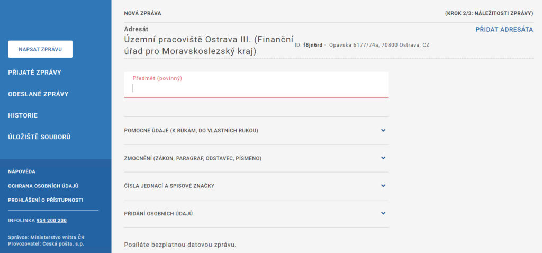Go to Historie in sidebar

(x=23, y=115)
